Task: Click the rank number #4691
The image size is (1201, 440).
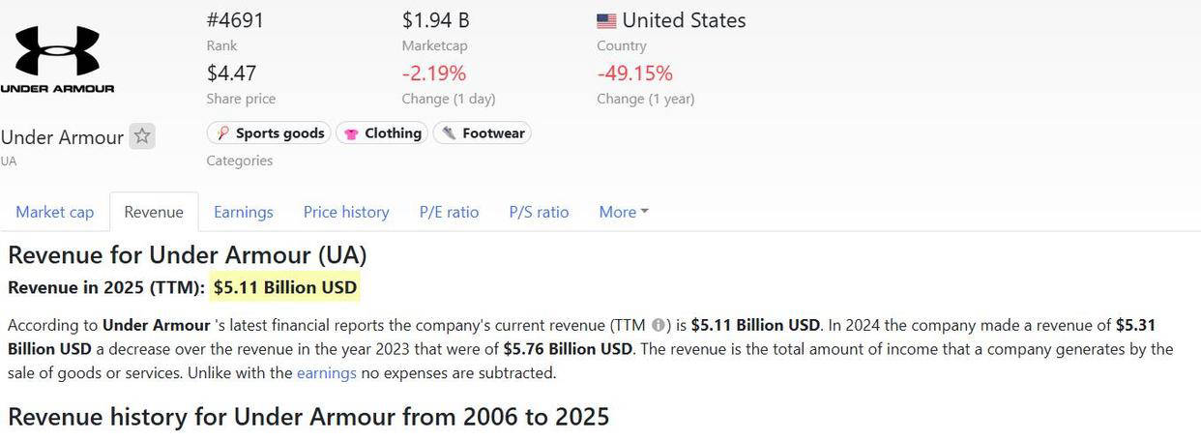Action: (235, 20)
